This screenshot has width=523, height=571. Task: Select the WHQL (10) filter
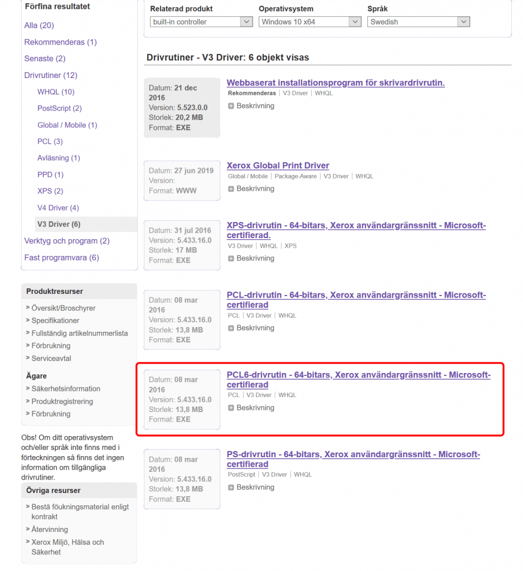tap(56, 92)
